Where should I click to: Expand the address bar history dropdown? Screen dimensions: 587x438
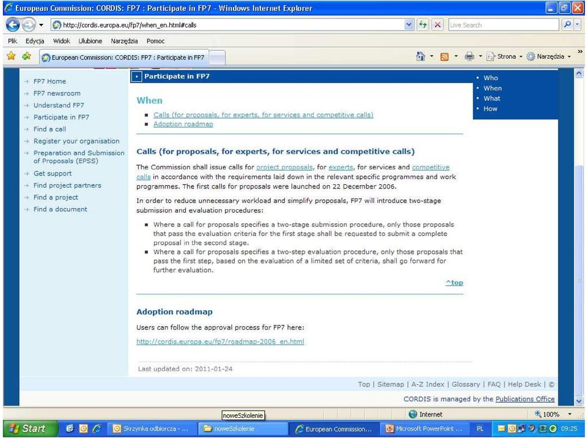409,25
